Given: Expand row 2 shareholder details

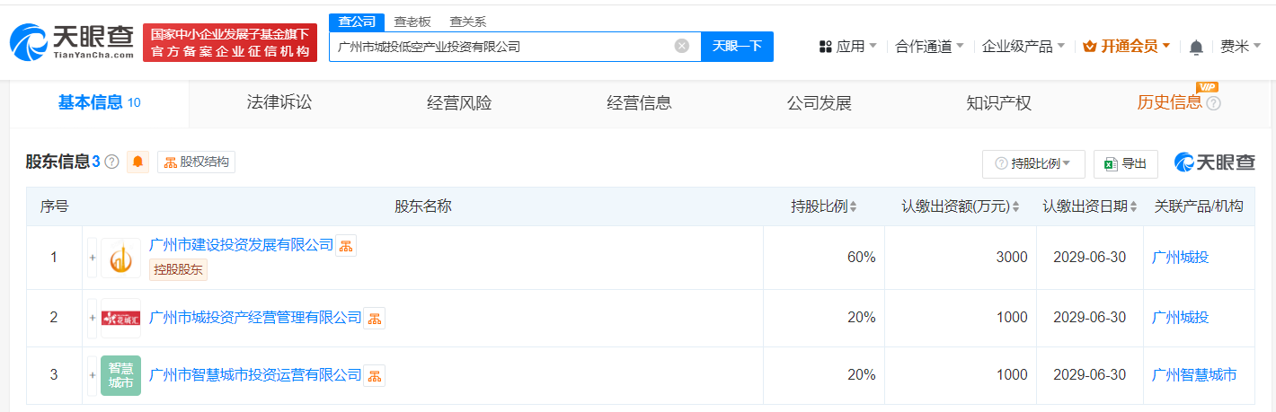Looking at the screenshot, I should (92, 318).
